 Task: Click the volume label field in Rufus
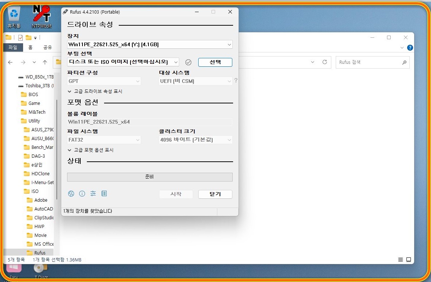[150, 122]
